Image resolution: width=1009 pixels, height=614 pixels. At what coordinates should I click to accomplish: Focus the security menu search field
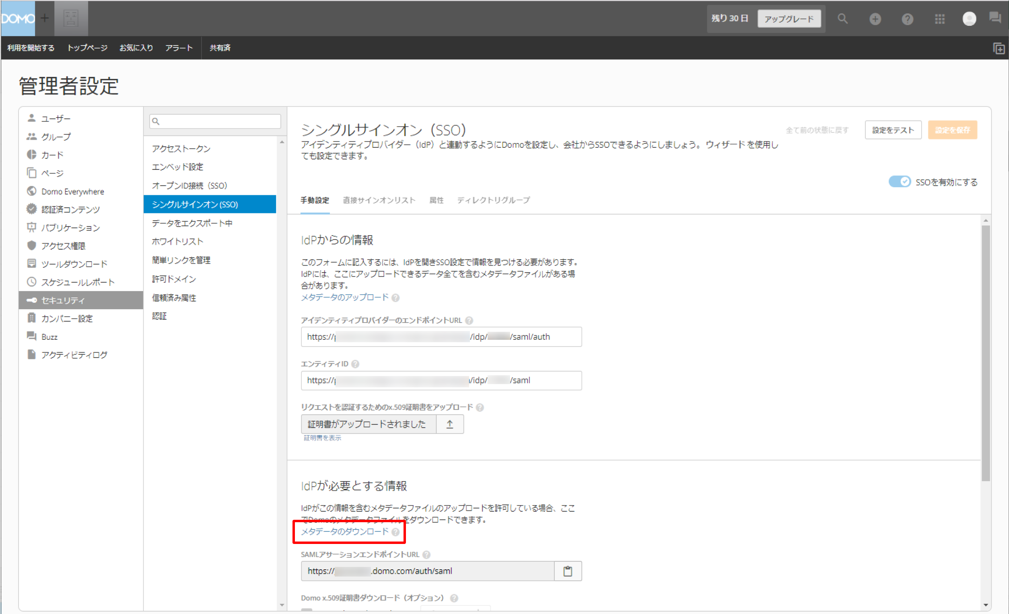215,121
